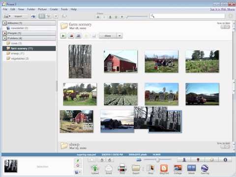Image resolution: width=236 pixels, height=177 pixels.
Task: Click the Share button
Action: point(108,36)
